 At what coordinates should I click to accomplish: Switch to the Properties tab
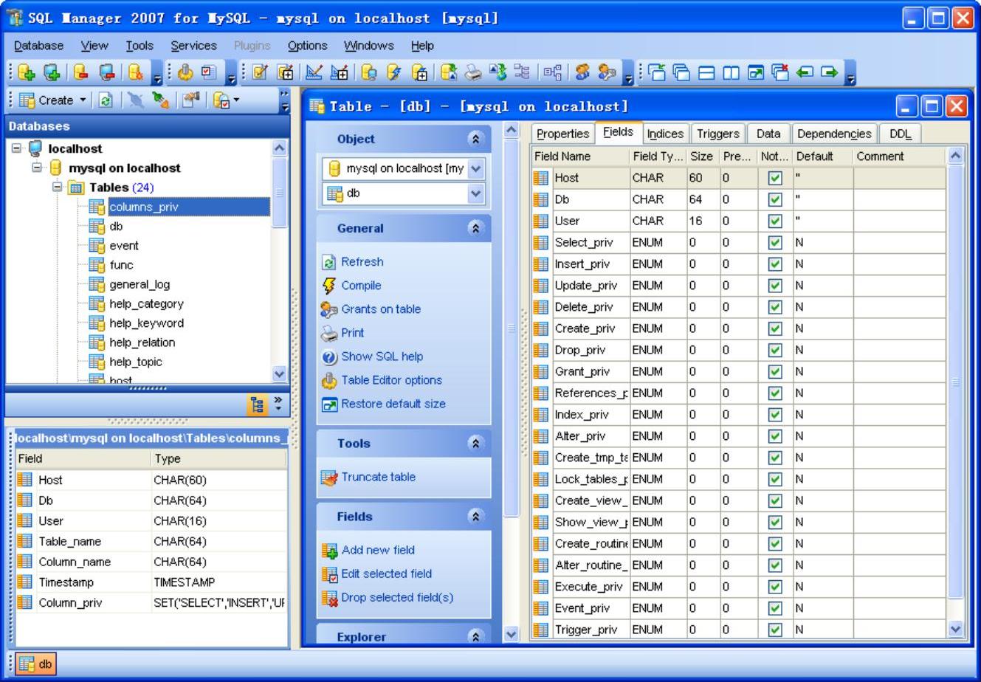[x=562, y=134]
